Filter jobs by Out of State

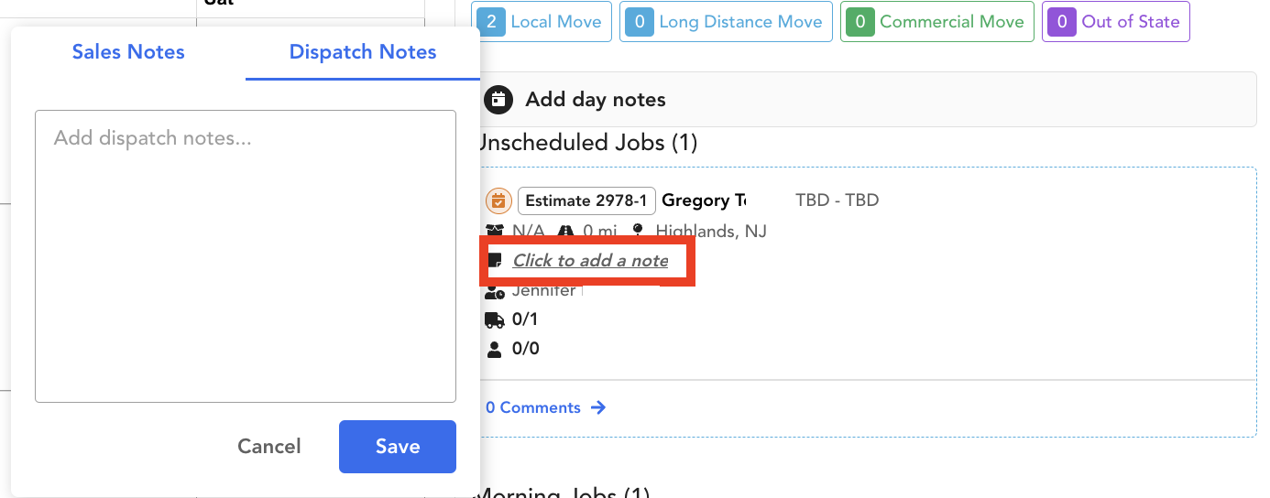[1115, 22]
